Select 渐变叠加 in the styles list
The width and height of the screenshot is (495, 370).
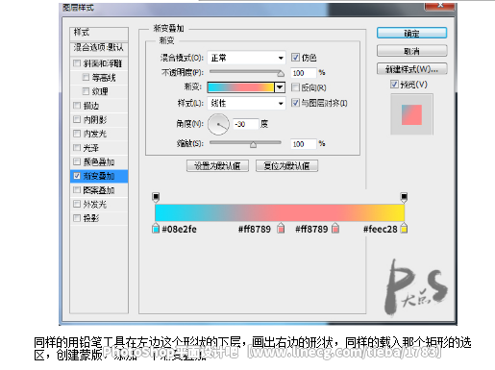tap(99, 176)
